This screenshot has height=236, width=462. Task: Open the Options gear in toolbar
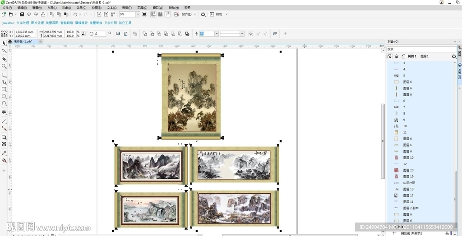click(x=203, y=14)
